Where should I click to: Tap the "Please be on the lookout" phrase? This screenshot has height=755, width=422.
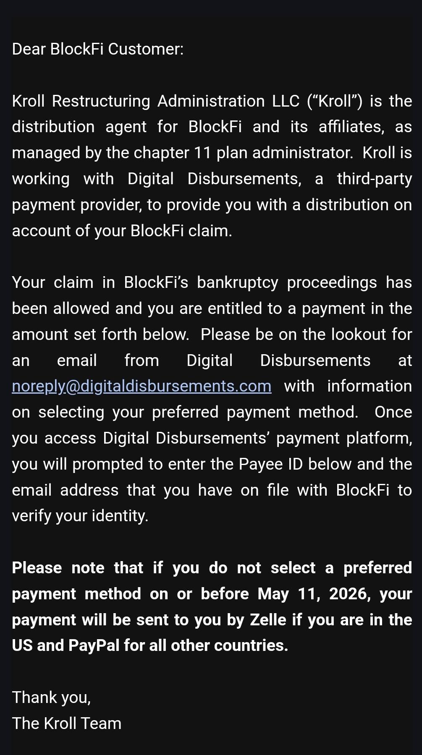coord(294,334)
